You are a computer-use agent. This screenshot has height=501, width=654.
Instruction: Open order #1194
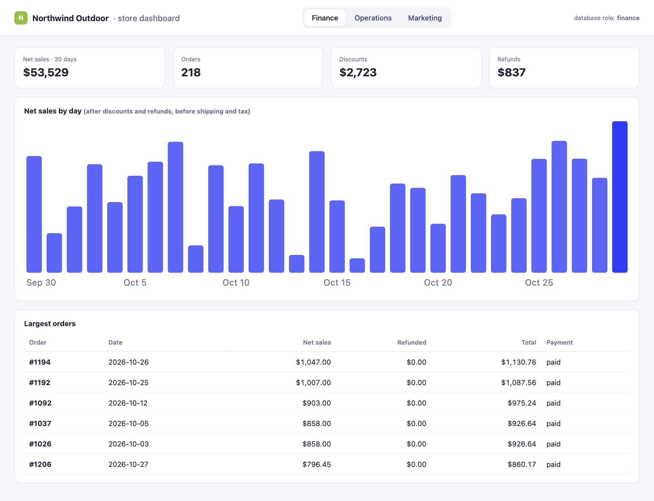(40, 362)
